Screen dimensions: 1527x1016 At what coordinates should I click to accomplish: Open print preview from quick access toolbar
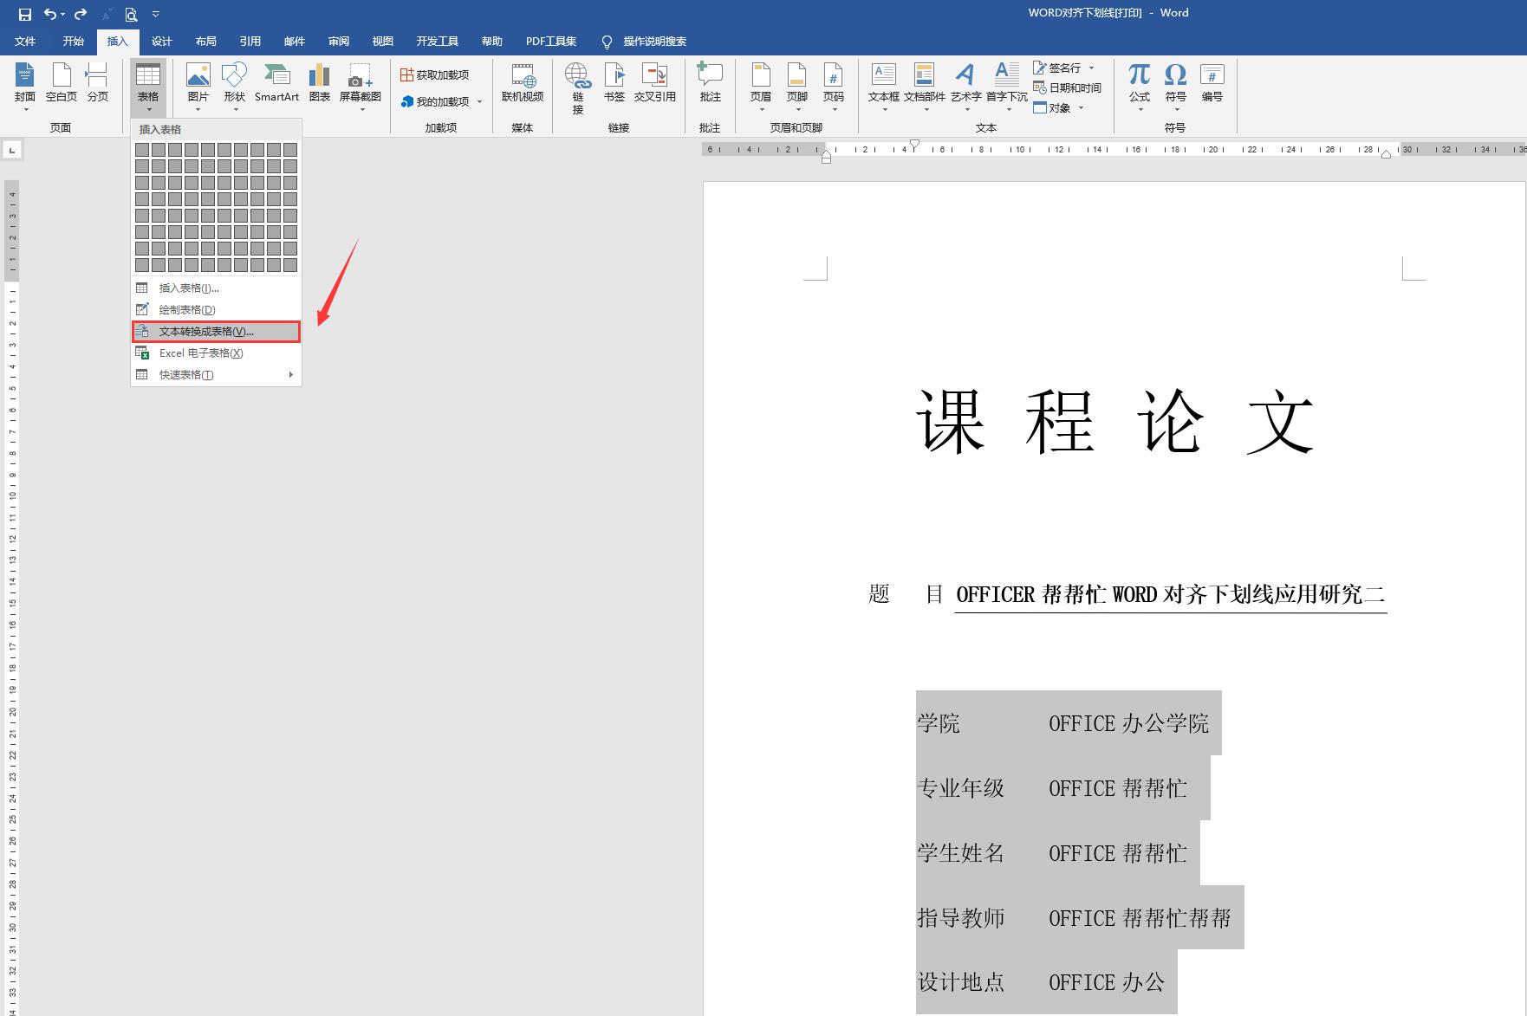tap(131, 14)
